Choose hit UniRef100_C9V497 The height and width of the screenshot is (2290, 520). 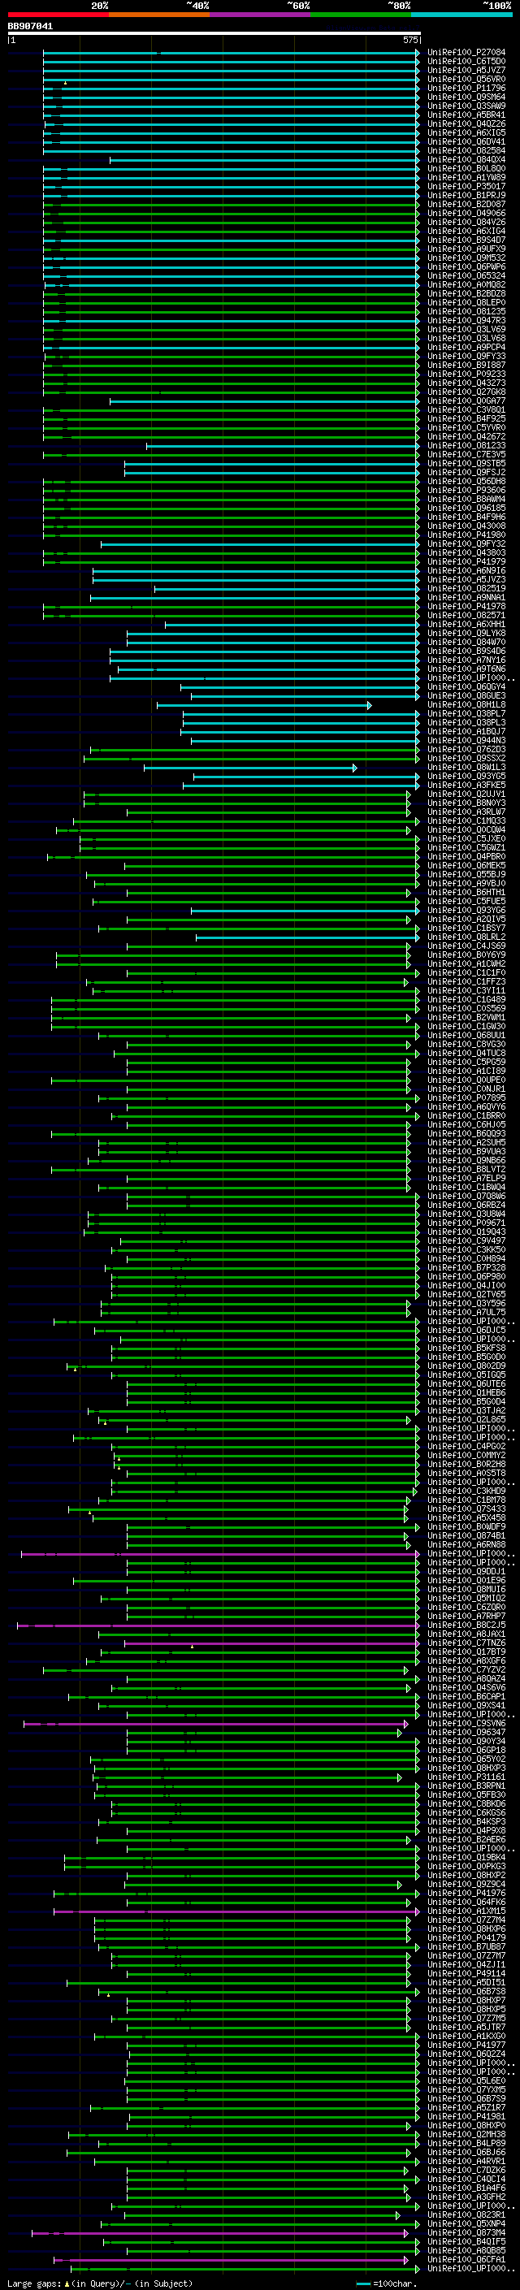(x=466, y=1241)
